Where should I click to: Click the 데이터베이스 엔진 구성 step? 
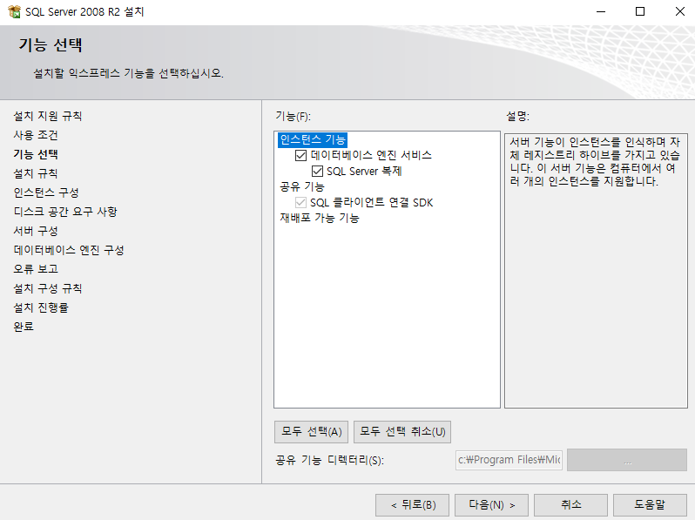69,250
